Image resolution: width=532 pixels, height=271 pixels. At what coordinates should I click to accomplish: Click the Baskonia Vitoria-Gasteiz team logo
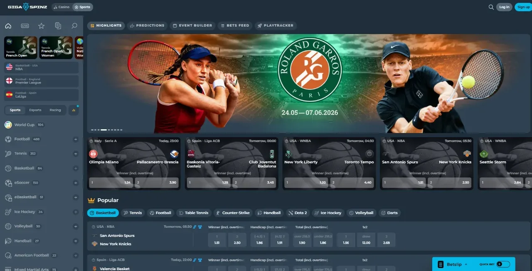click(191, 154)
